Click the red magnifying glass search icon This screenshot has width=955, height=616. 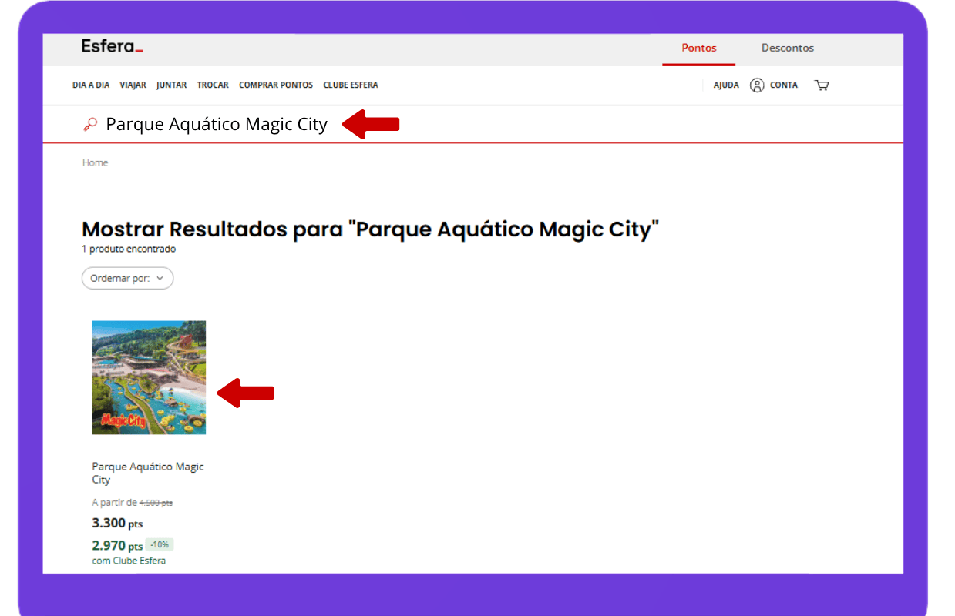pos(90,124)
